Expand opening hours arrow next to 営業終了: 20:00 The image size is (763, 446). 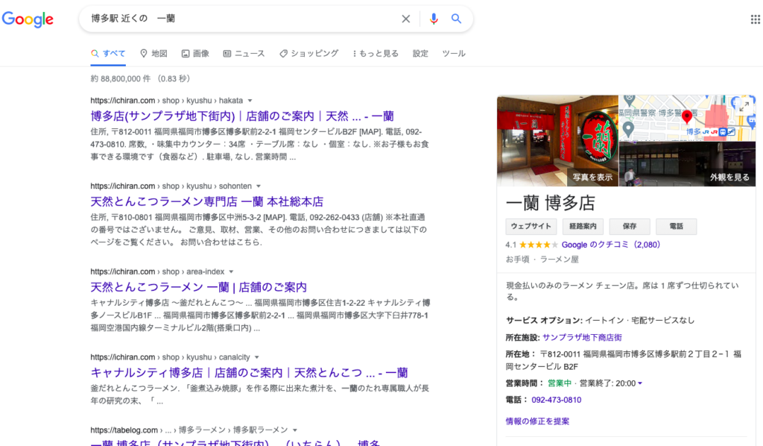click(x=640, y=383)
